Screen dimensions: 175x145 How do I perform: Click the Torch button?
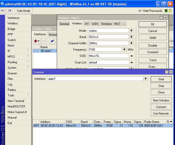(x=153, y=60)
